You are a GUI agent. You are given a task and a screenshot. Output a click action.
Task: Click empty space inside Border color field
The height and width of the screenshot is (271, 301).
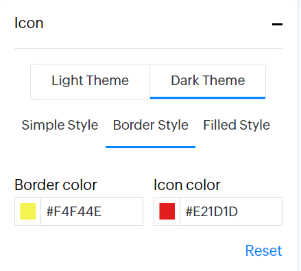(x=122, y=211)
